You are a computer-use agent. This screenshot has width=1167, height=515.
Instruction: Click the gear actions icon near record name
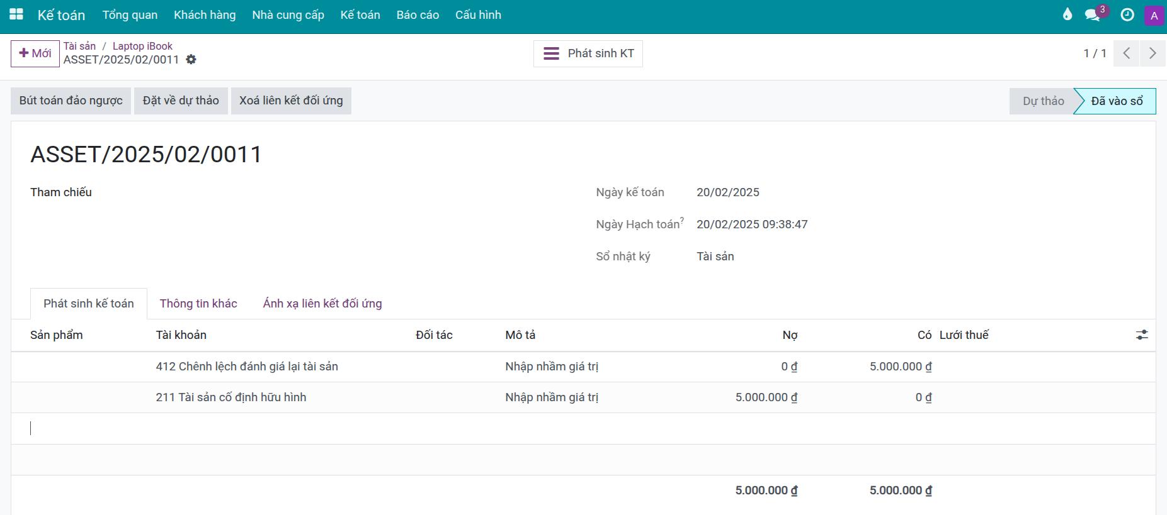coord(191,60)
